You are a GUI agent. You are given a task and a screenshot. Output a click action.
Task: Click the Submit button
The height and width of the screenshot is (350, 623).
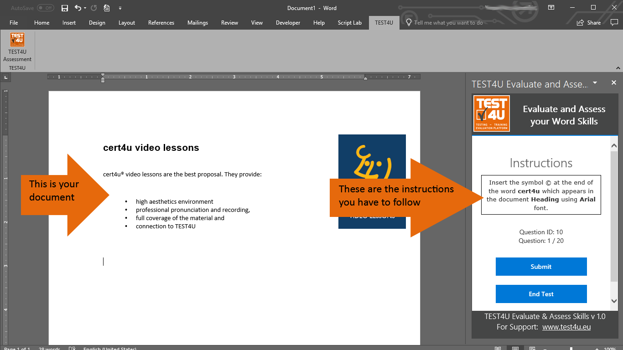pos(541,267)
